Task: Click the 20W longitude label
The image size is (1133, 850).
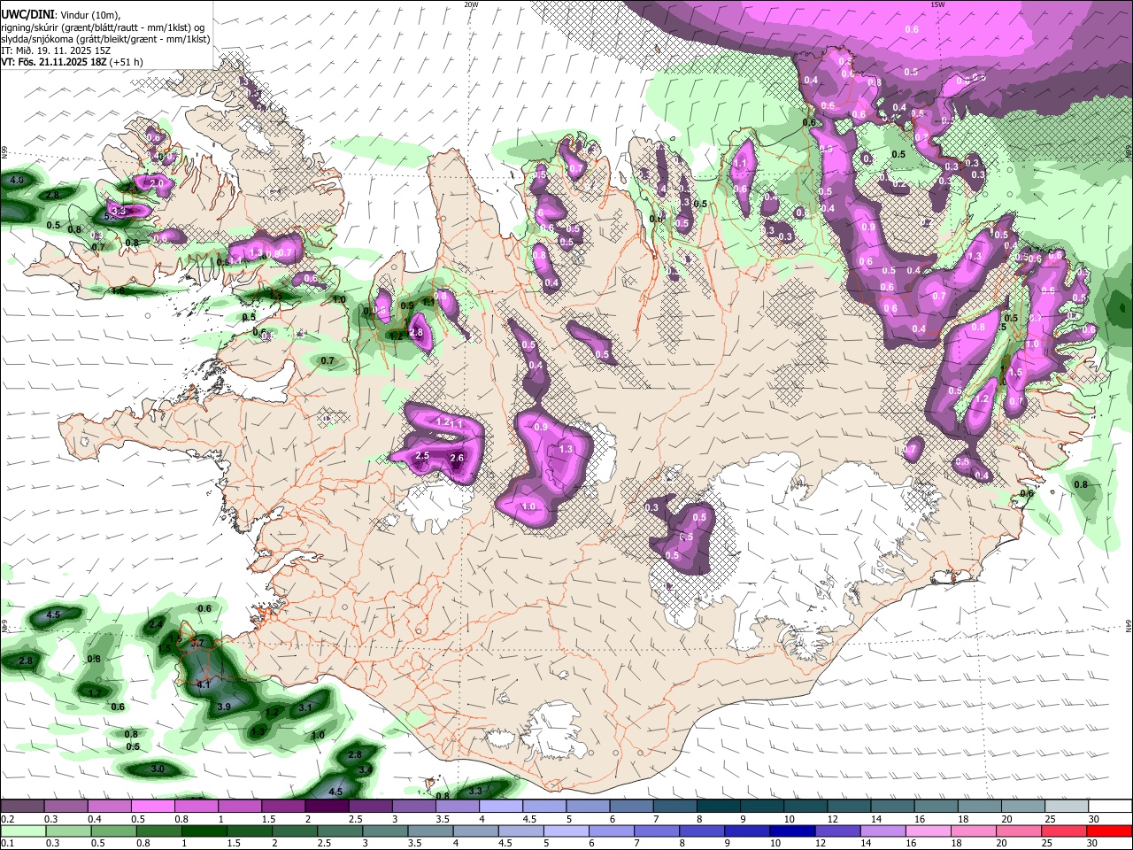Action: tap(471, 4)
